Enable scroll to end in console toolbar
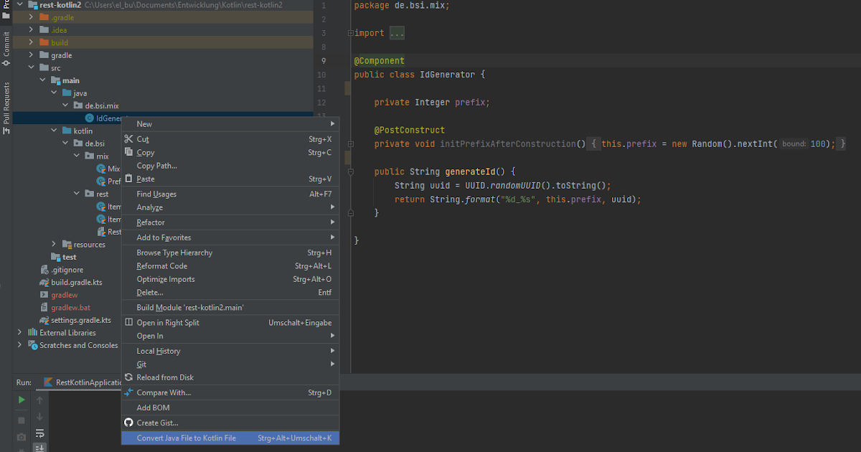The width and height of the screenshot is (861, 452). point(39,448)
